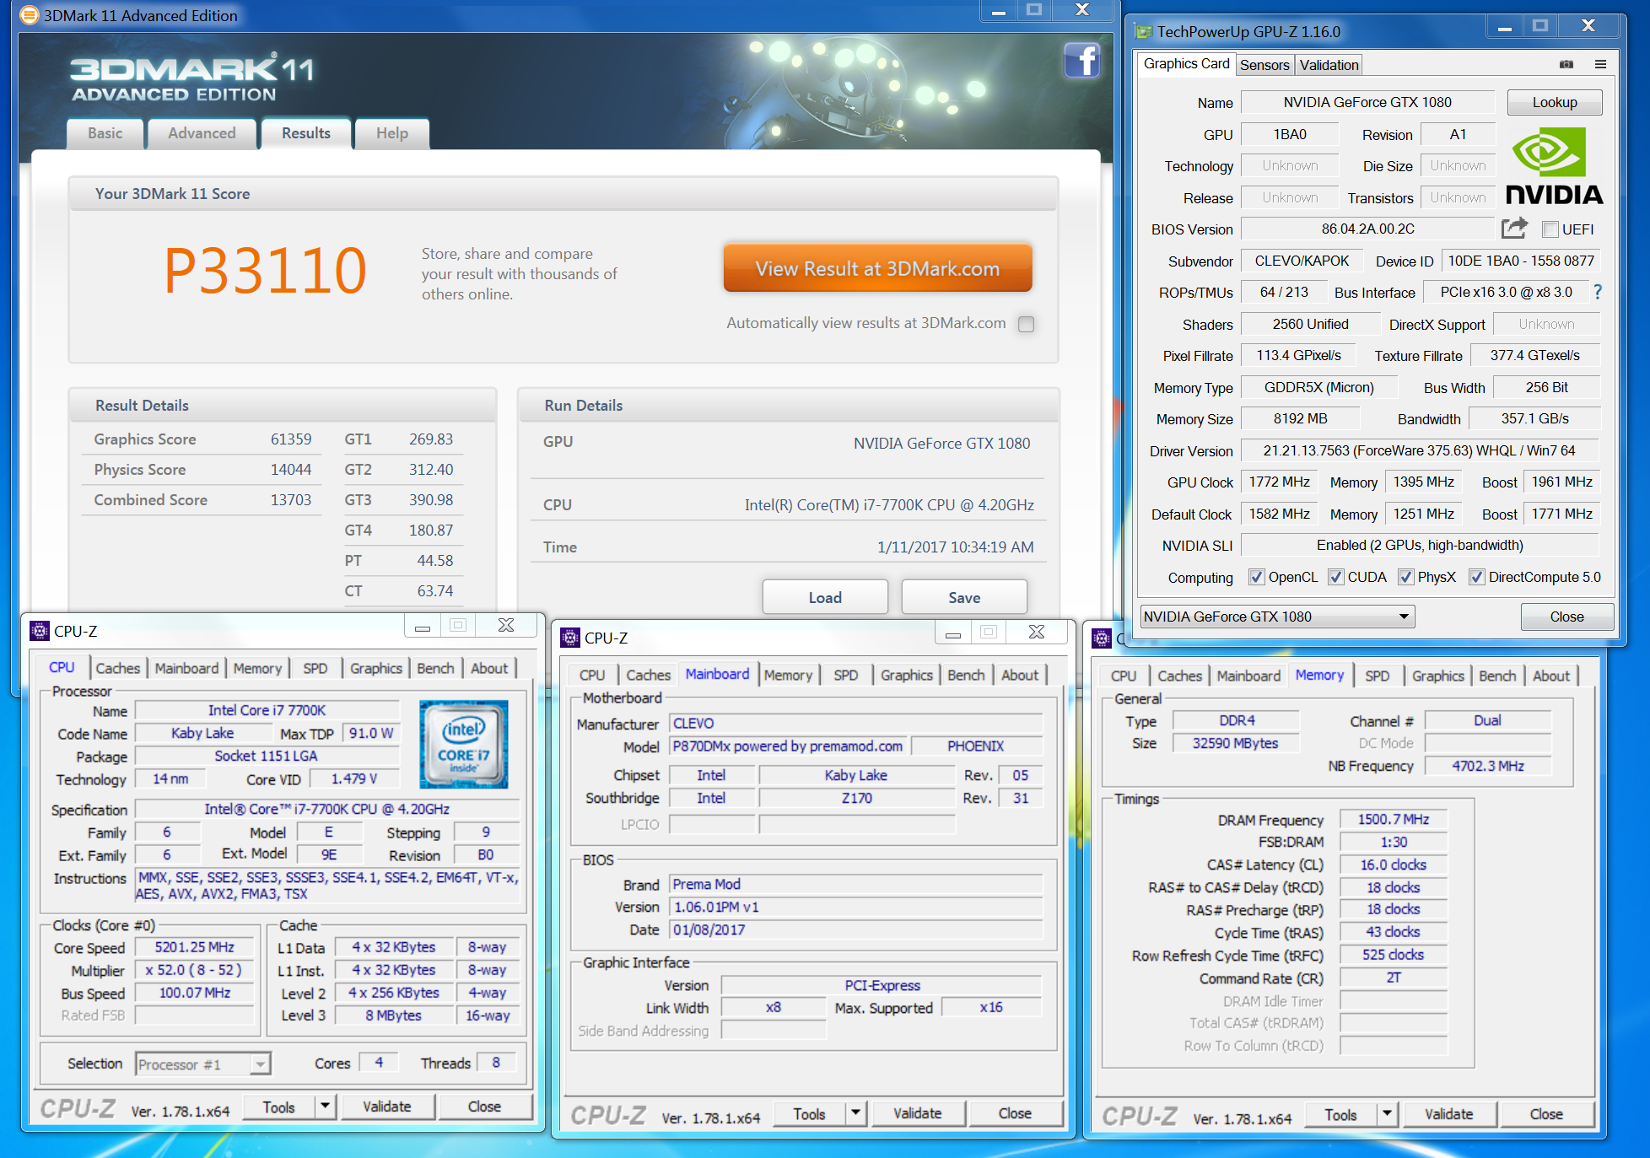Click the GPU name field in GPU-Z

pyautogui.click(x=1367, y=102)
